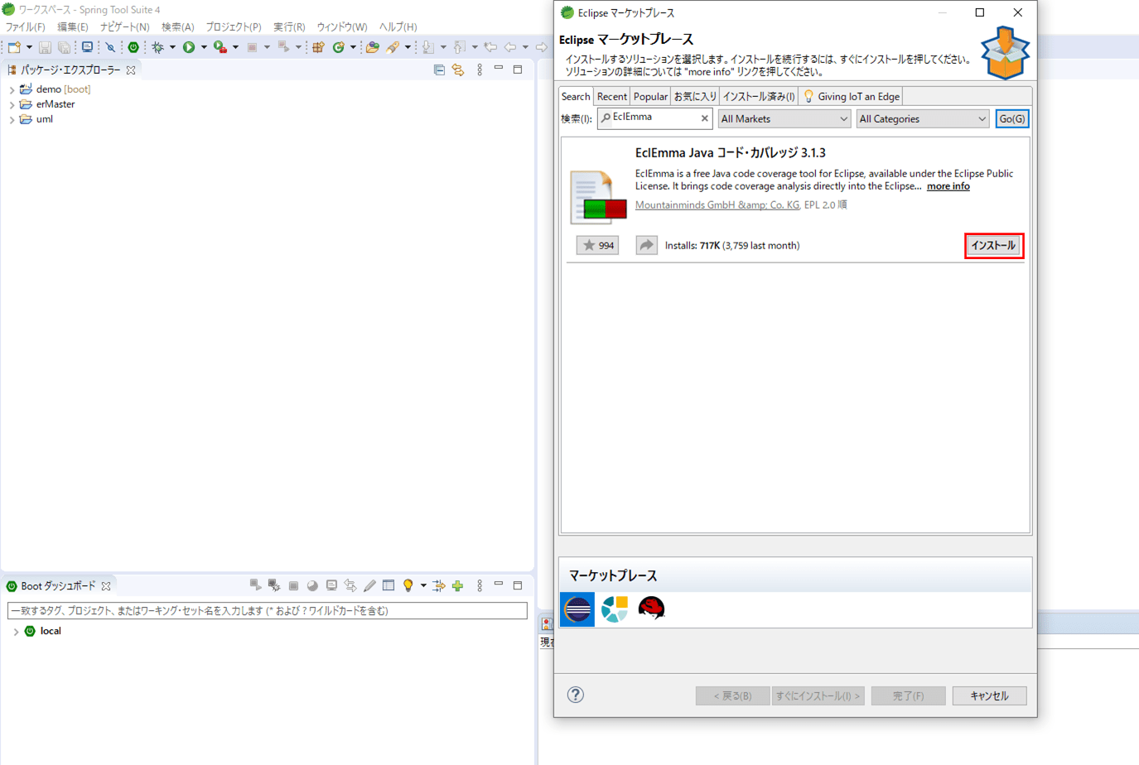Click the help question mark in Marketplace

click(576, 695)
